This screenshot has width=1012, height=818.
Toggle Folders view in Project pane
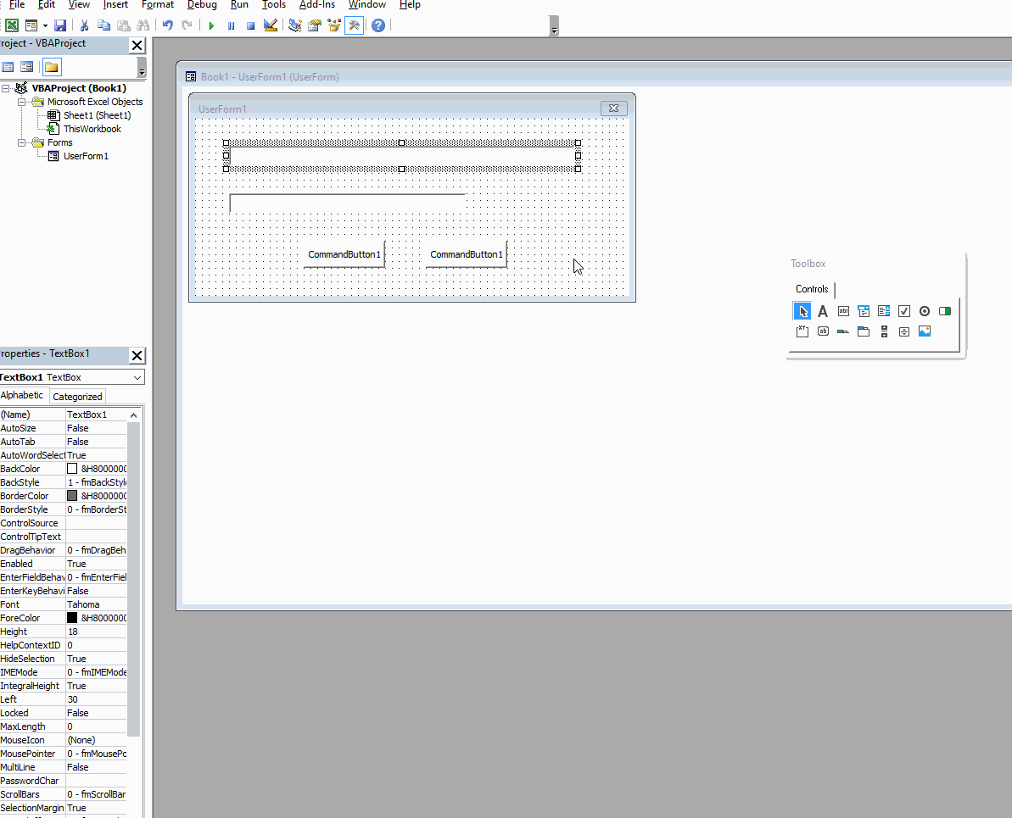point(52,67)
